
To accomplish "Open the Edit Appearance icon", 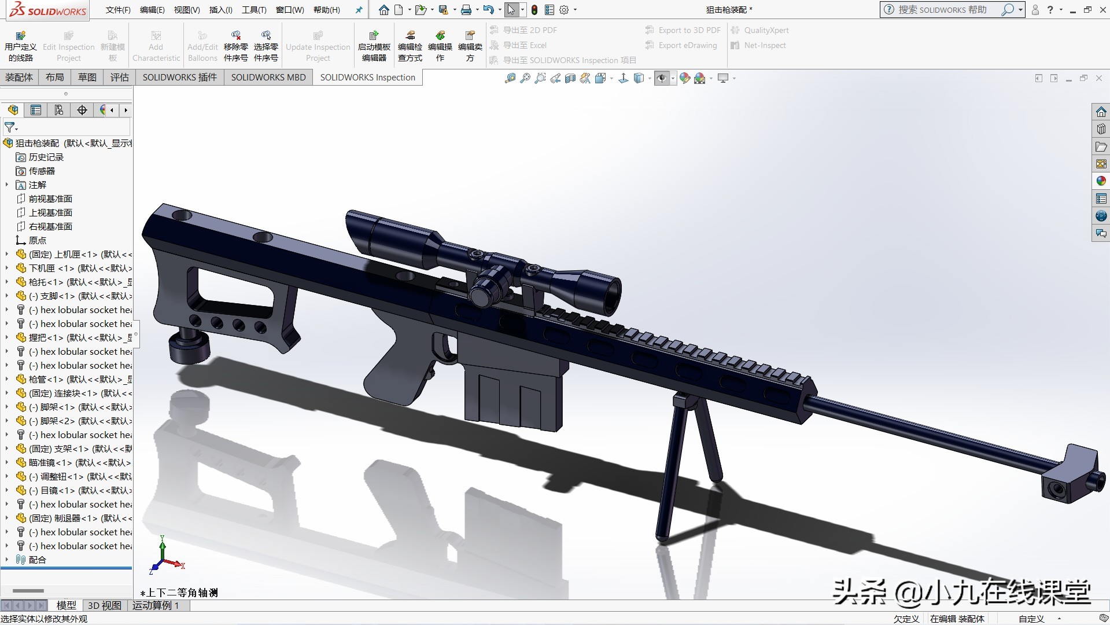I will click(685, 78).
